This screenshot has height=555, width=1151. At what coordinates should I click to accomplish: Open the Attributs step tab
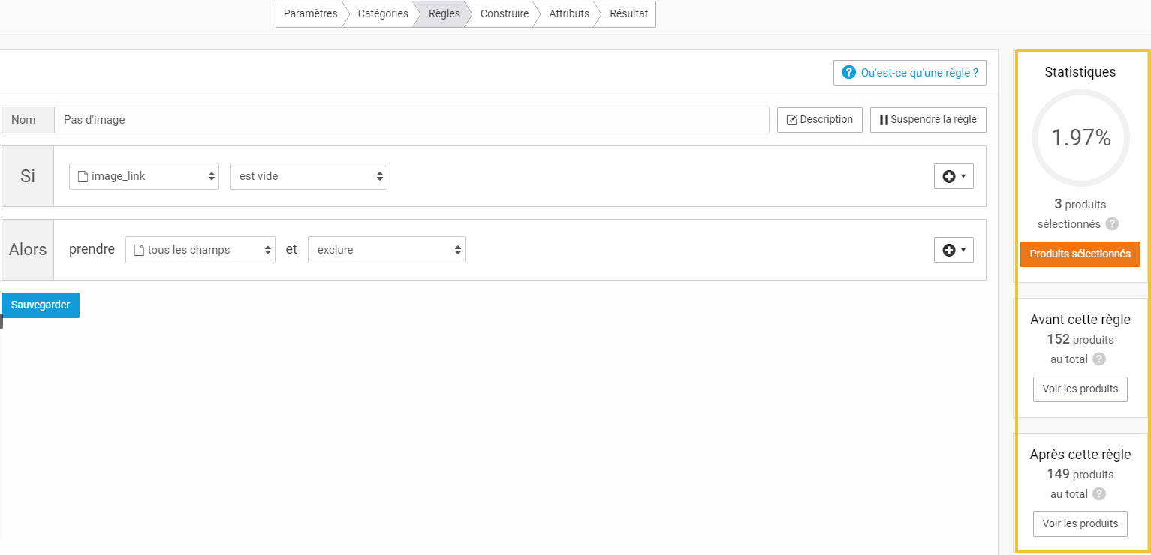click(568, 14)
